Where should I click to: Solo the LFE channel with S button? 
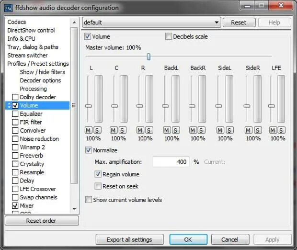tap(281, 130)
